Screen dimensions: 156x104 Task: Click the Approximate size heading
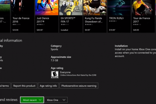(61, 57)
